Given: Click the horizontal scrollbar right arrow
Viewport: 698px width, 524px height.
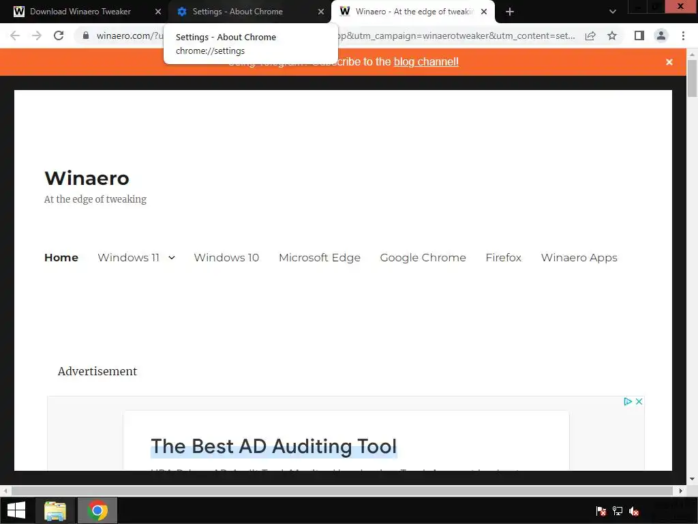Looking at the screenshot, I should (x=681, y=491).
